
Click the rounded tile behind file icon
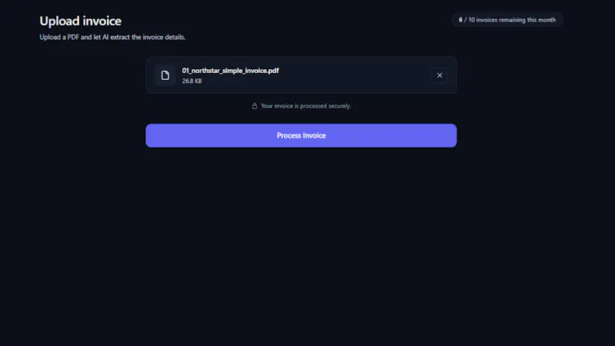165,75
